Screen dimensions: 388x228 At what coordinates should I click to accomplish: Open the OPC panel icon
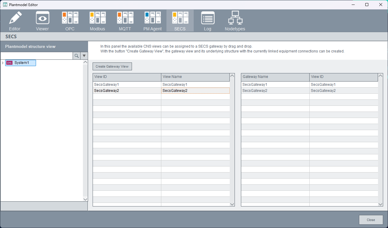point(70,18)
